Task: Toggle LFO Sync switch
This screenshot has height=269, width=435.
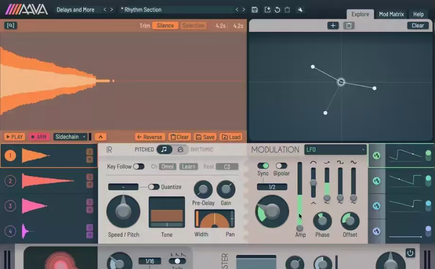Action: 263,166
